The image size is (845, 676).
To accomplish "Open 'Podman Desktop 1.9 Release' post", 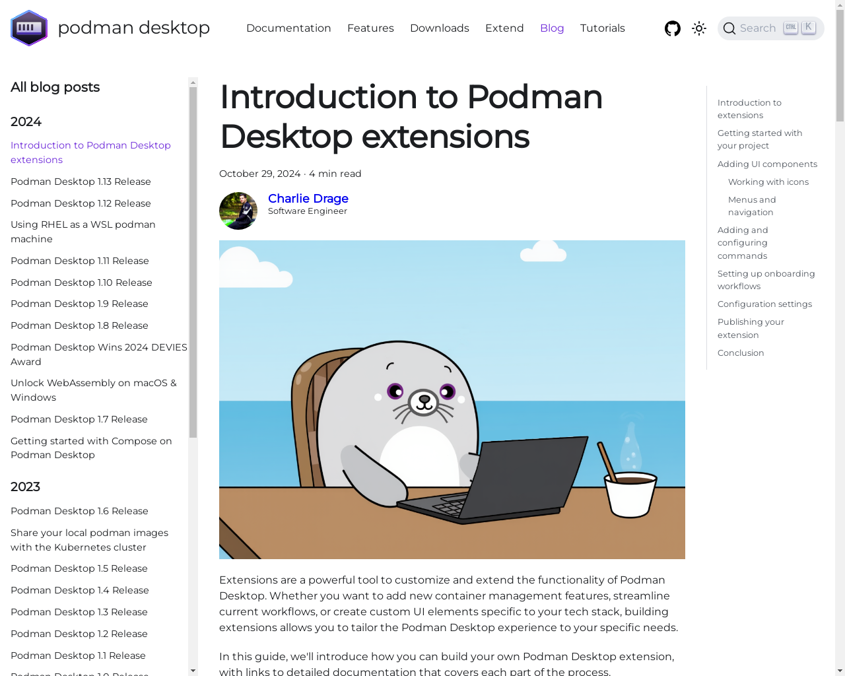I will pyautogui.click(x=79, y=304).
